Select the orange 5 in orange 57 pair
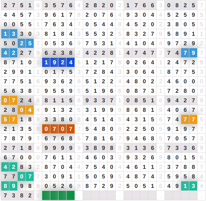Screen dimensions: 206x201 6,119
